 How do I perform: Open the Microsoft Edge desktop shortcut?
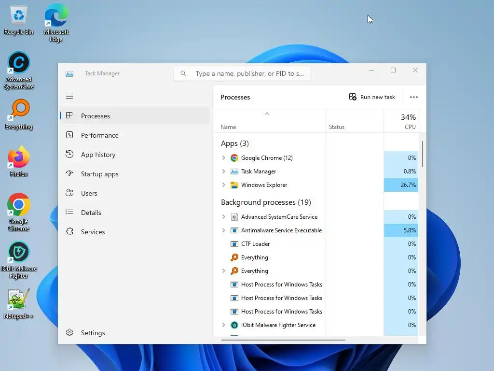click(x=56, y=23)
